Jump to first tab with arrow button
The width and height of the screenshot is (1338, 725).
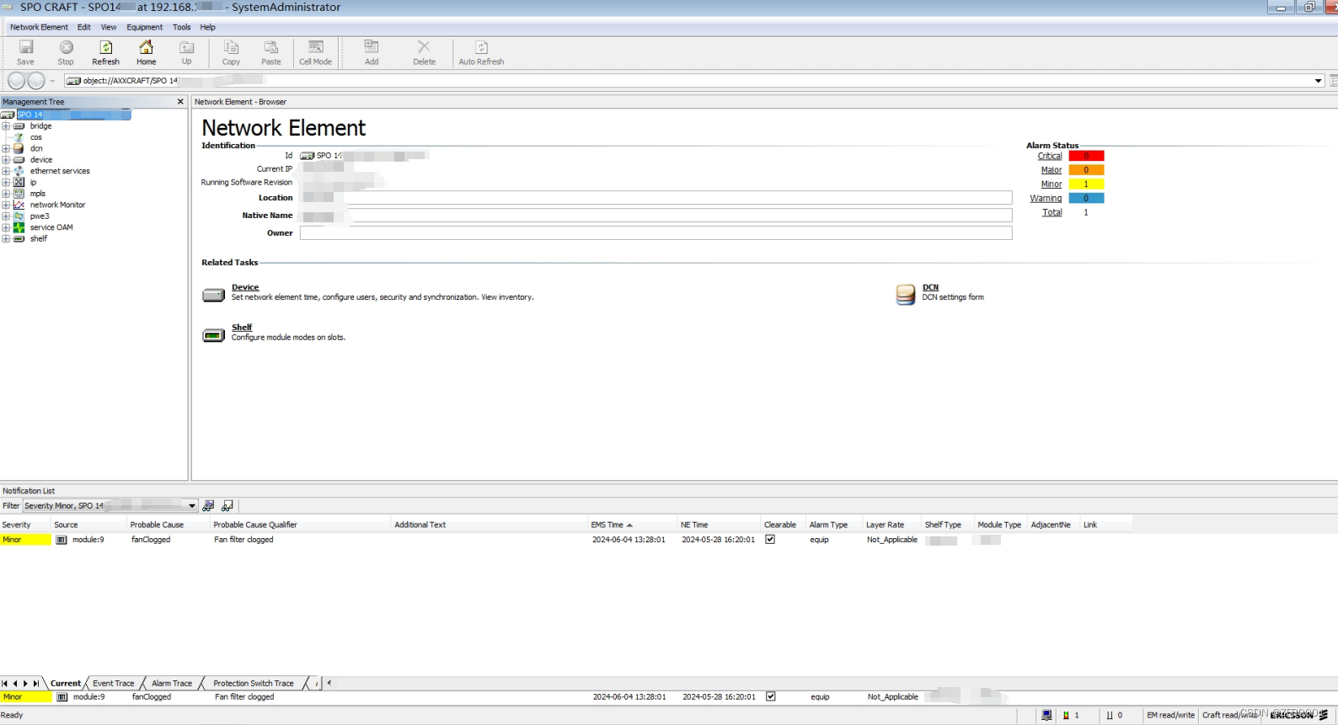click(4, 684)
